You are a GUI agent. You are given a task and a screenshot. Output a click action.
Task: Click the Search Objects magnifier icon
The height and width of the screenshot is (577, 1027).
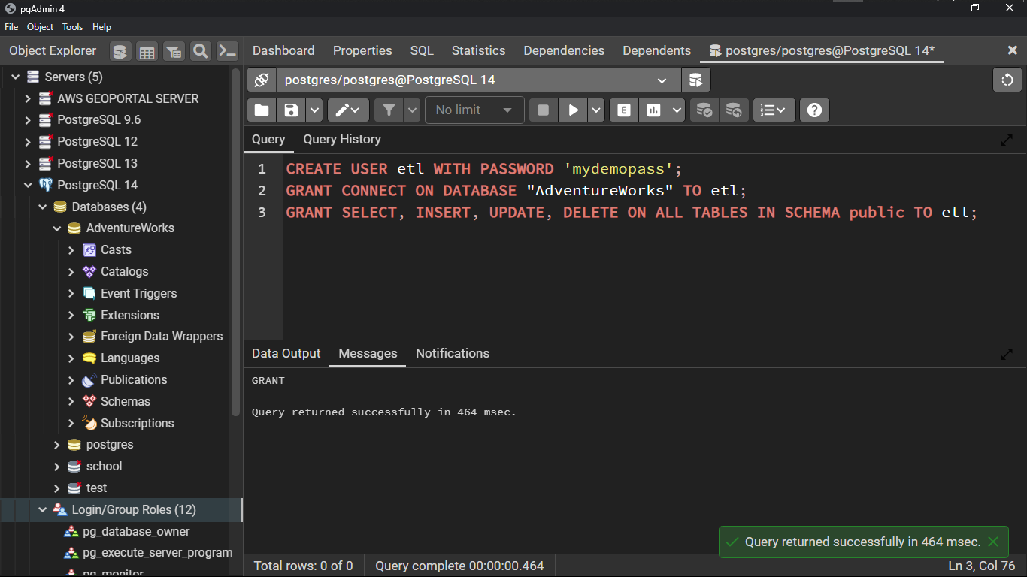201,51
